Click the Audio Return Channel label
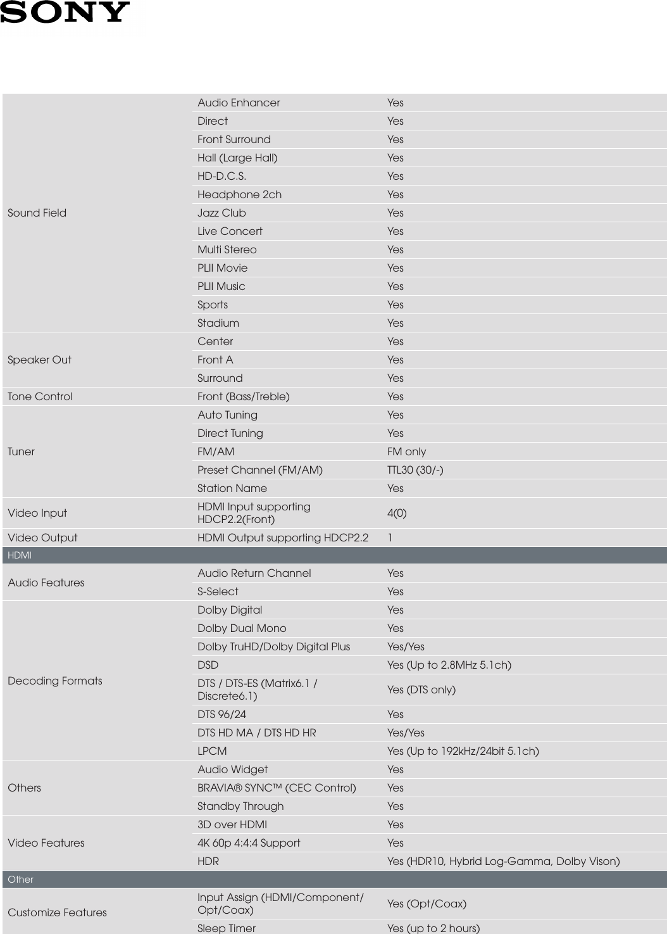 point(254,573)
